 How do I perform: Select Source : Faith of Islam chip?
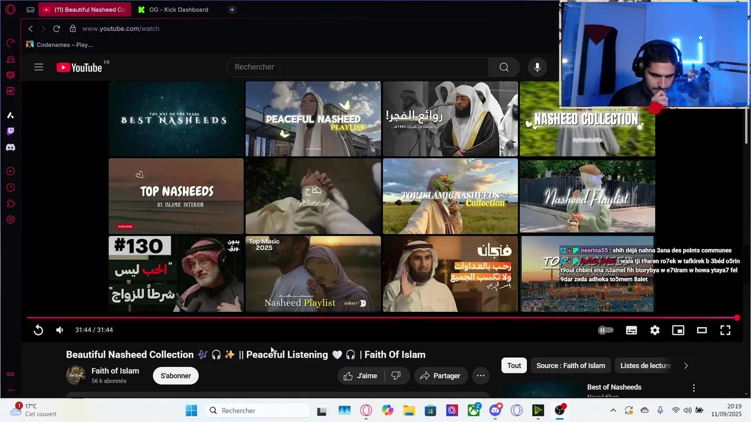tap(570, 366)
